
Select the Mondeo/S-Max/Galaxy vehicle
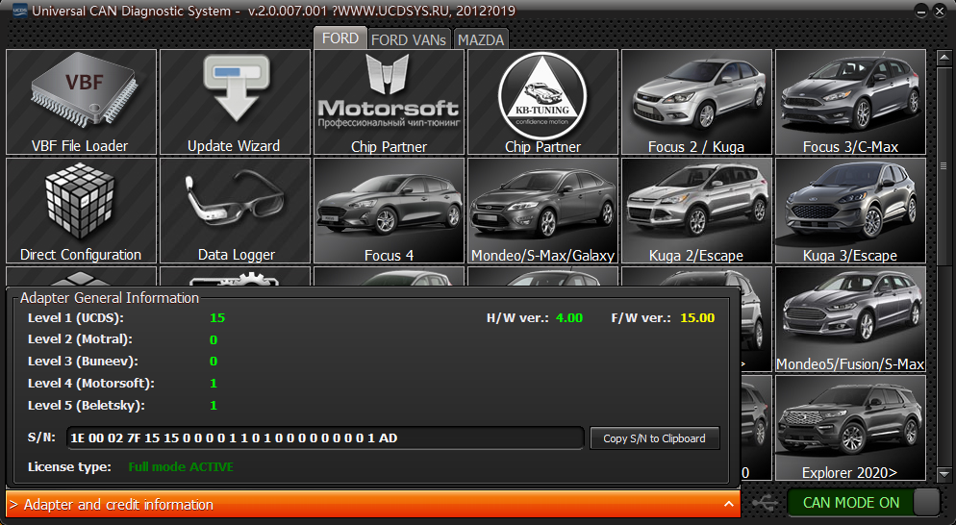[x=542, y=211]
